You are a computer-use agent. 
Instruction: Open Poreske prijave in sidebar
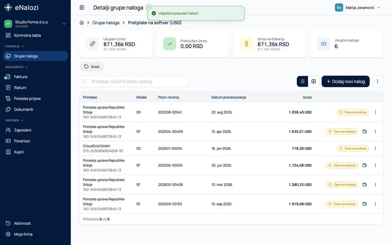click(35, 98)
